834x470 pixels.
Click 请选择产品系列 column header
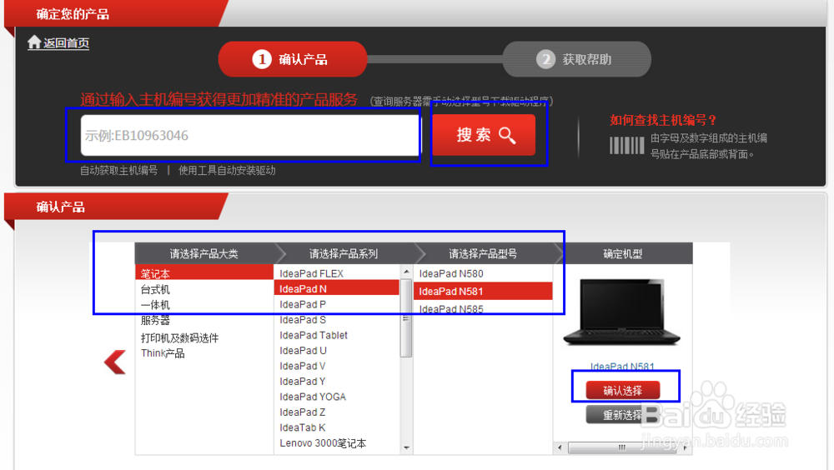344,253
